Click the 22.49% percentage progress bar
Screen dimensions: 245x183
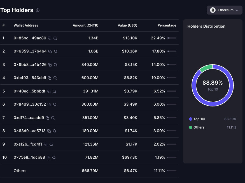tap(172, 38)
